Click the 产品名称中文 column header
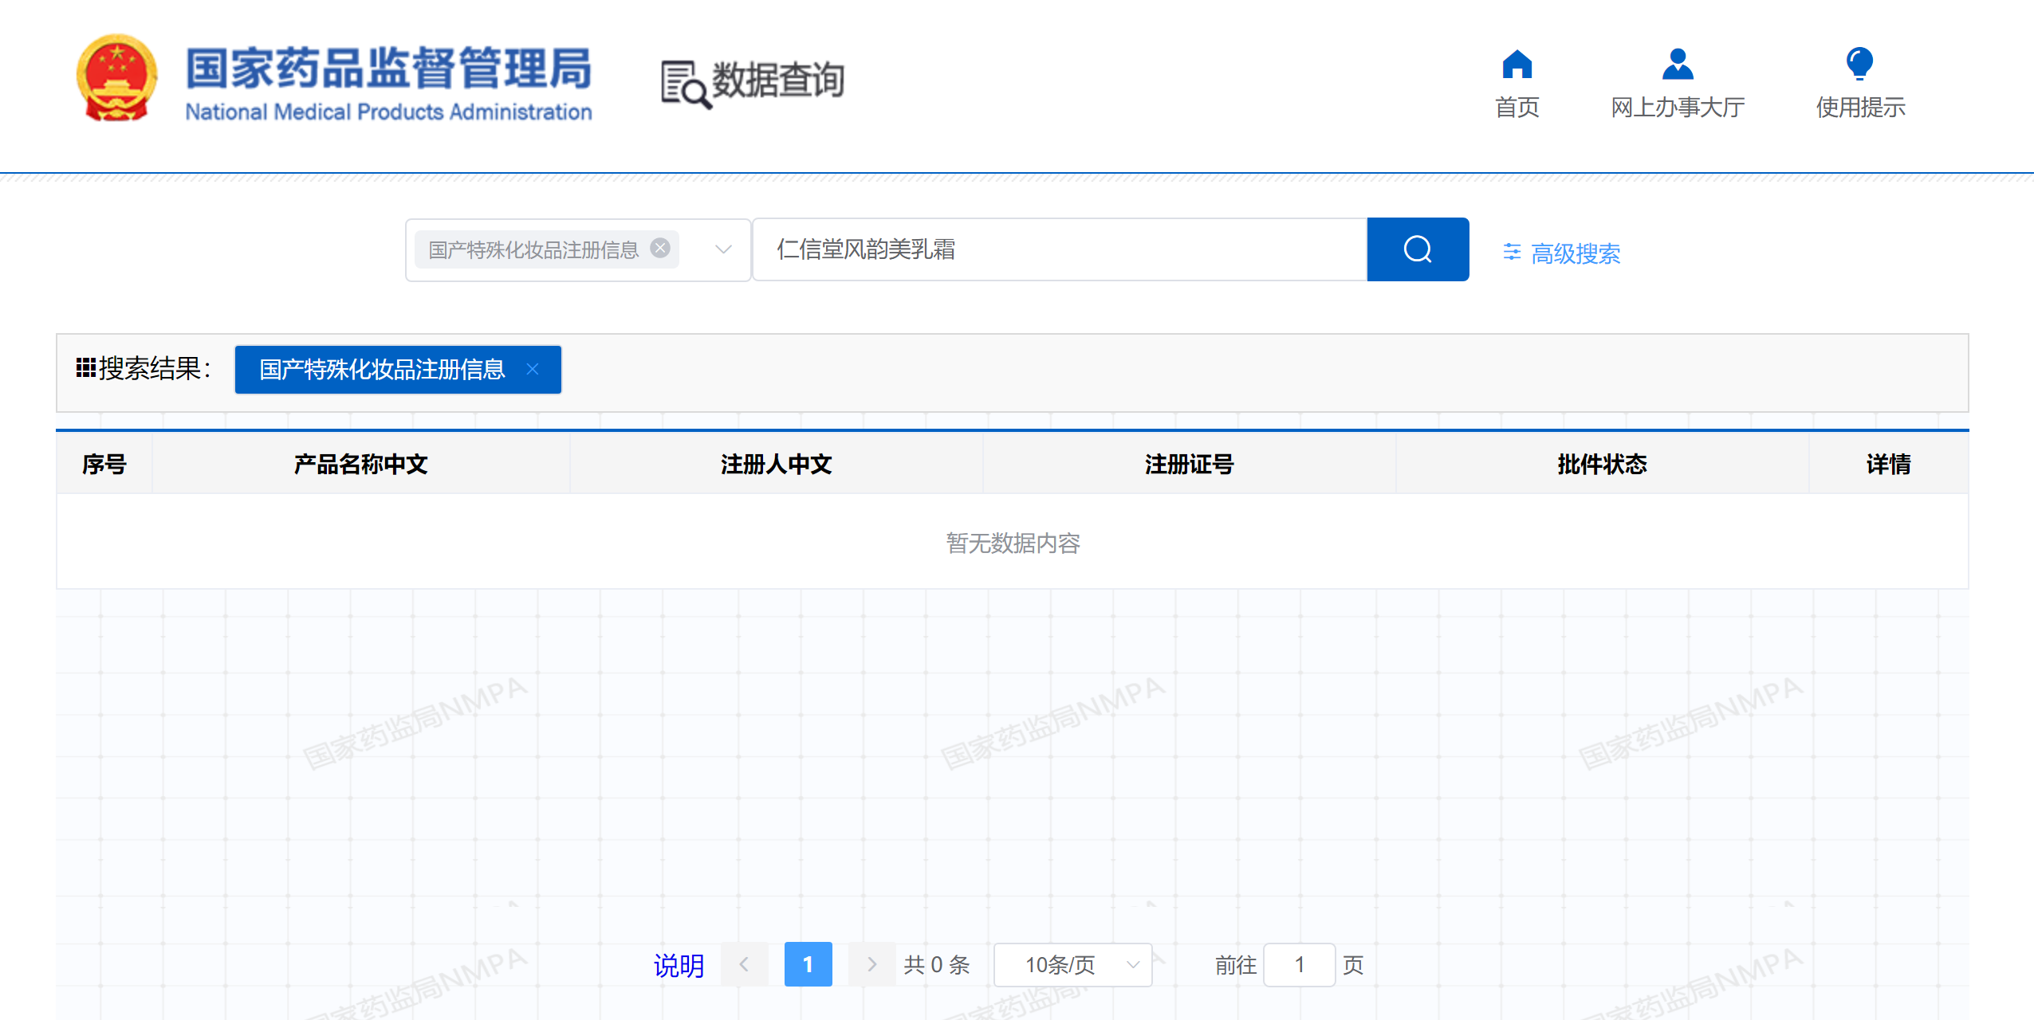 pyautogui.click(x=360, y=465)
